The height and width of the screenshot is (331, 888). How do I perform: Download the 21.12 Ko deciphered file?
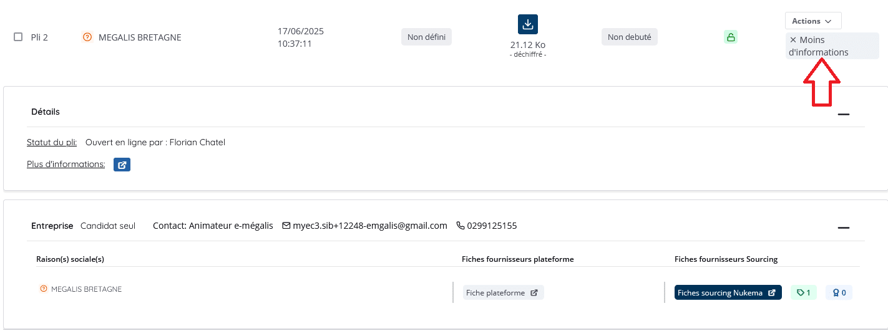click(527, 24)
